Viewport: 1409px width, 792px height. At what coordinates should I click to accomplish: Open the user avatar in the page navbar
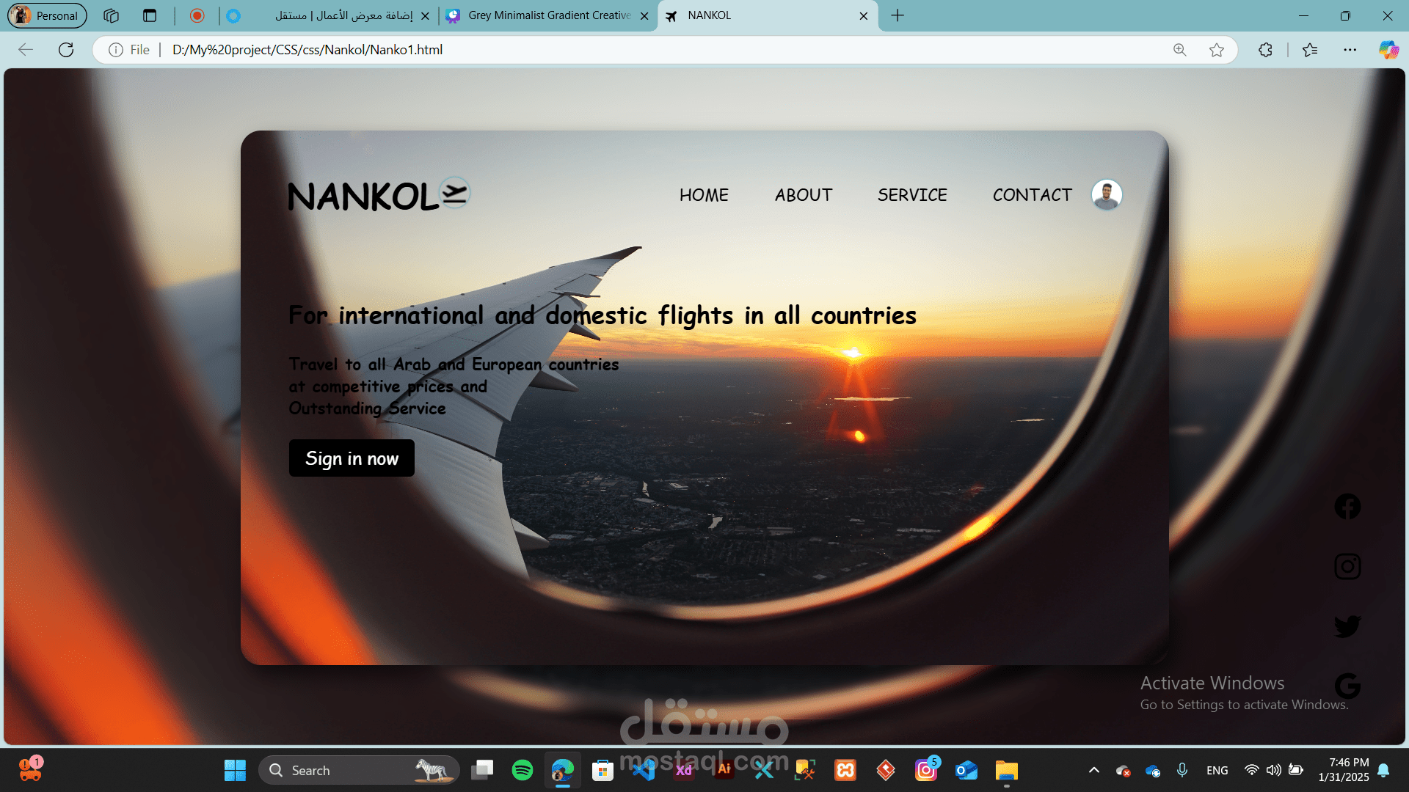pos(1107,194)
